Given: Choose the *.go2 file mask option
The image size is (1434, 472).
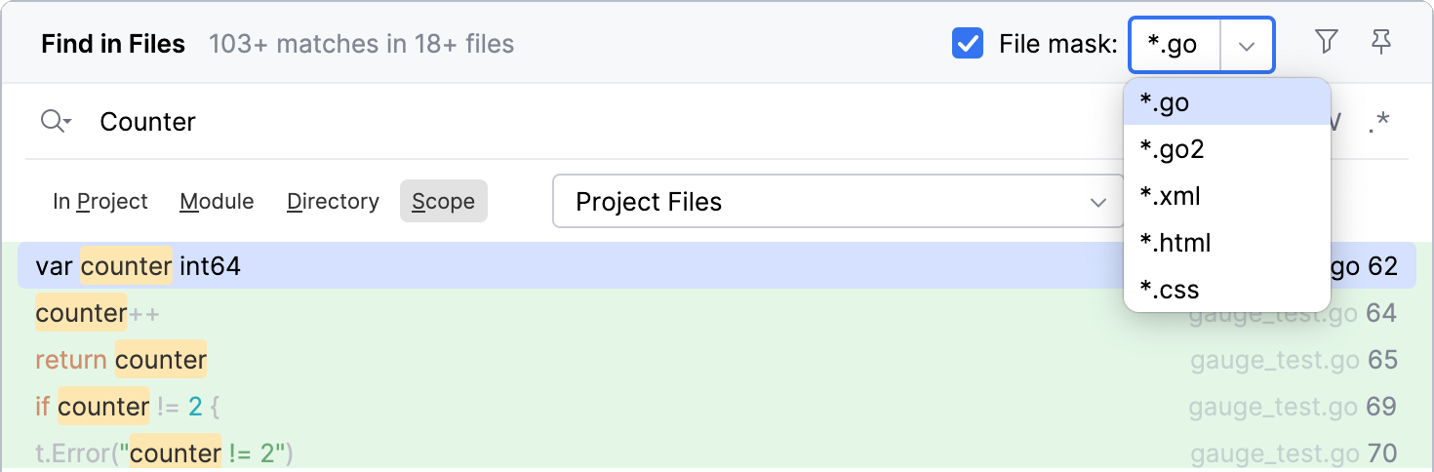Looking at the screenshot, I should tap(1172, 149).
